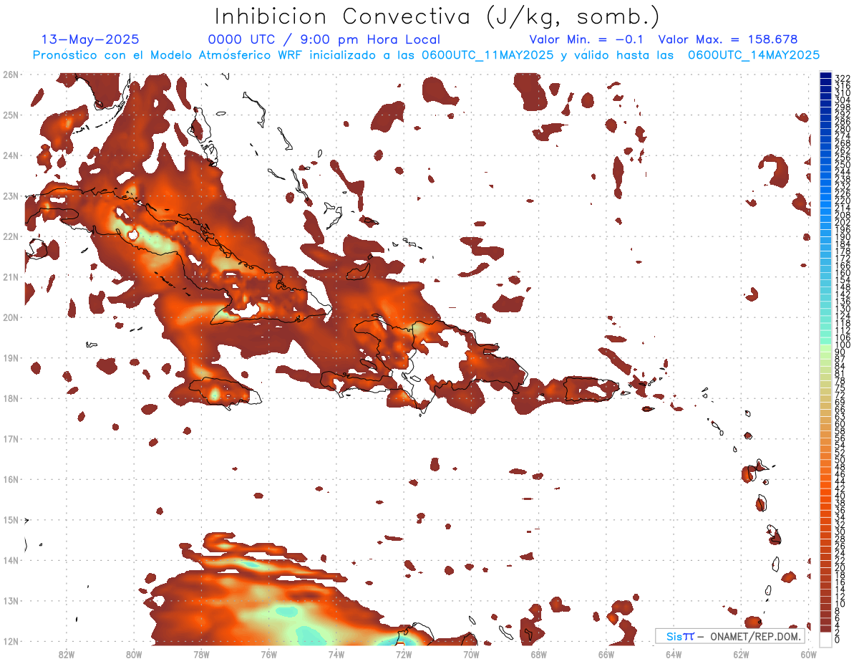This screenshot has width=859, height=664.
Task: Click the dark blue swatch topping the color scale
Action: tap(825, 74)
